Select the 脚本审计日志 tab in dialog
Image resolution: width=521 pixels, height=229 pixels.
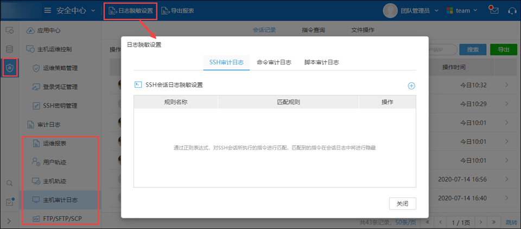pos(322,62)
